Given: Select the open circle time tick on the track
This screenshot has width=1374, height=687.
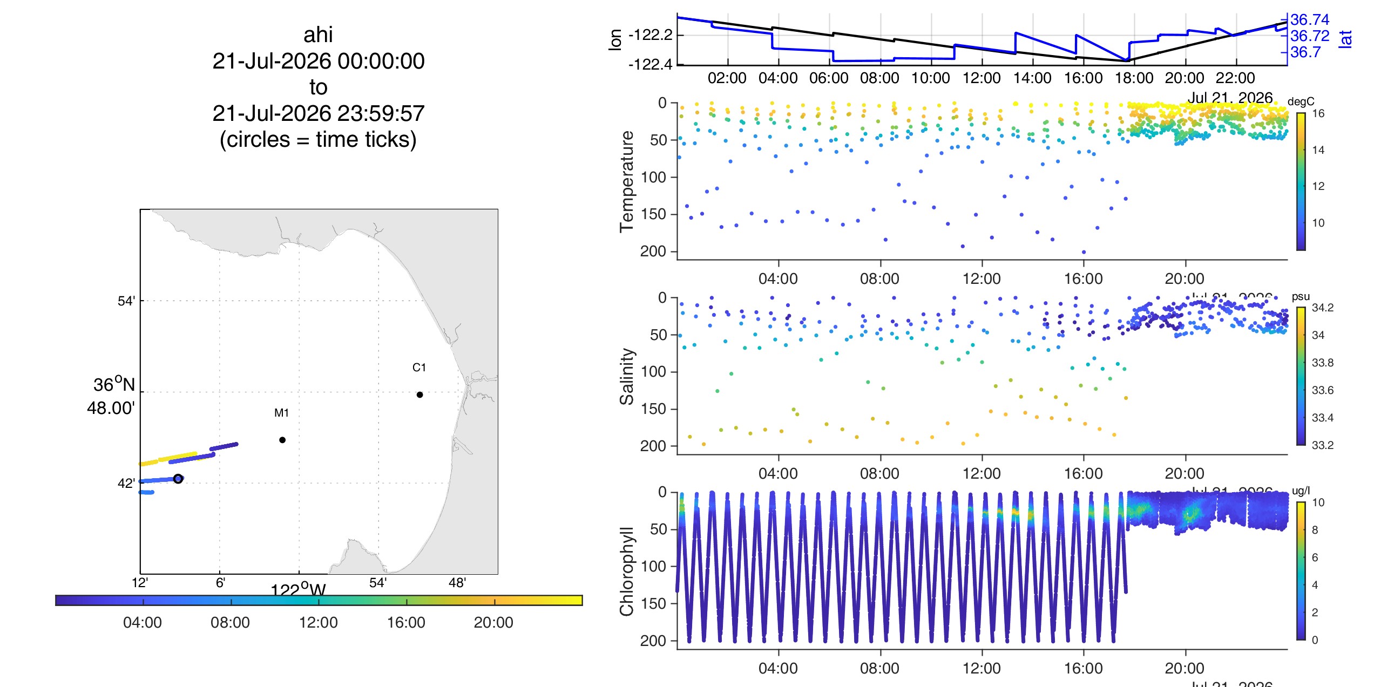Looking at the screenshot, I should coord(178,479).
